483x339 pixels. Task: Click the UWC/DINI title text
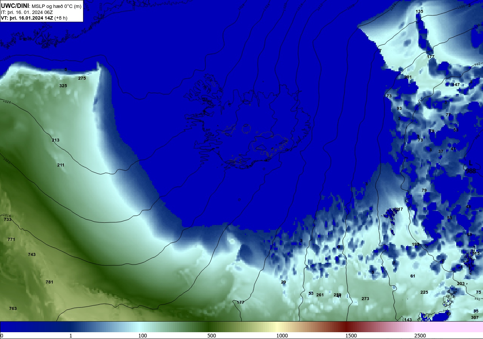pyautogui.click(x=15, y=6)
